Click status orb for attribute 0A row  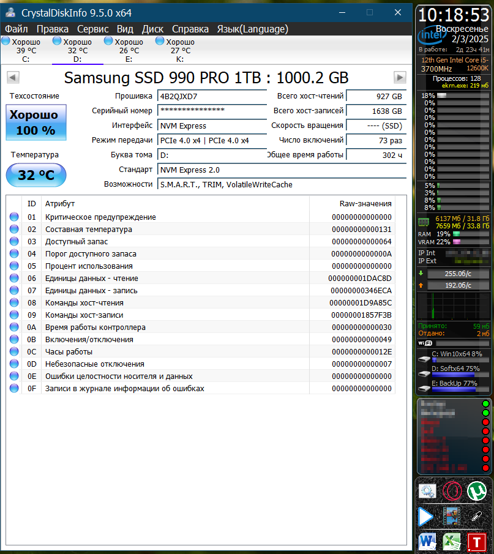(x=14, y=327)
